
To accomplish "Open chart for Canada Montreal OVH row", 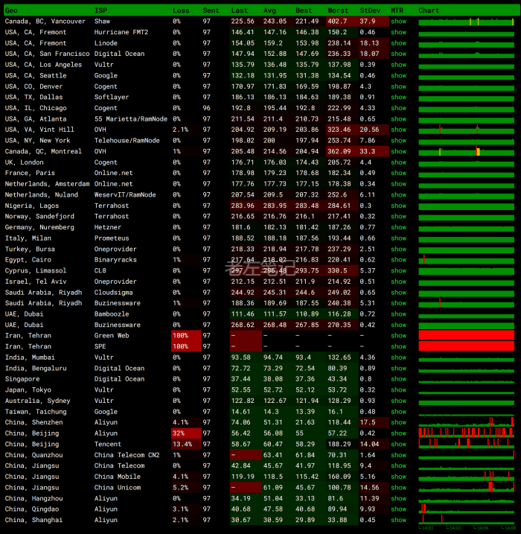I will tap(466, 151).
